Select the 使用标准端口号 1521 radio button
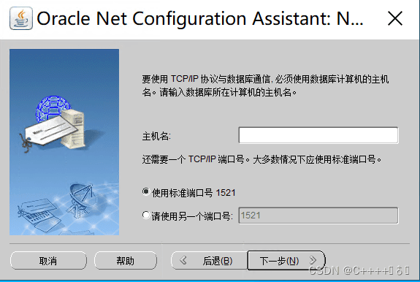Viewport: 420px width, 282px height. 146,191
